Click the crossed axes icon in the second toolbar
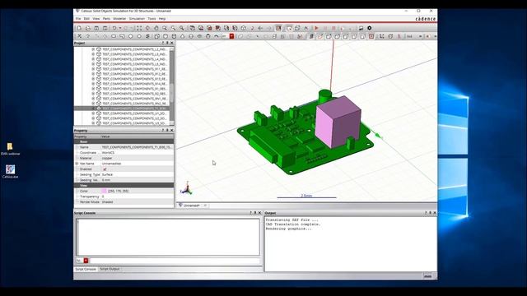 79,36
